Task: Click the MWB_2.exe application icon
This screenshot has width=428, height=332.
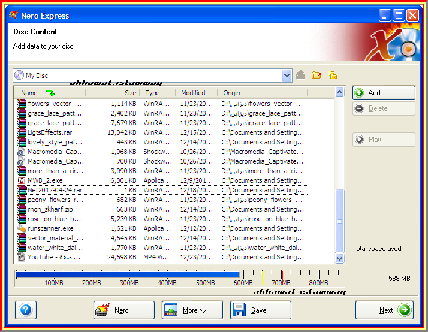Action: click(x=22, y=180)
